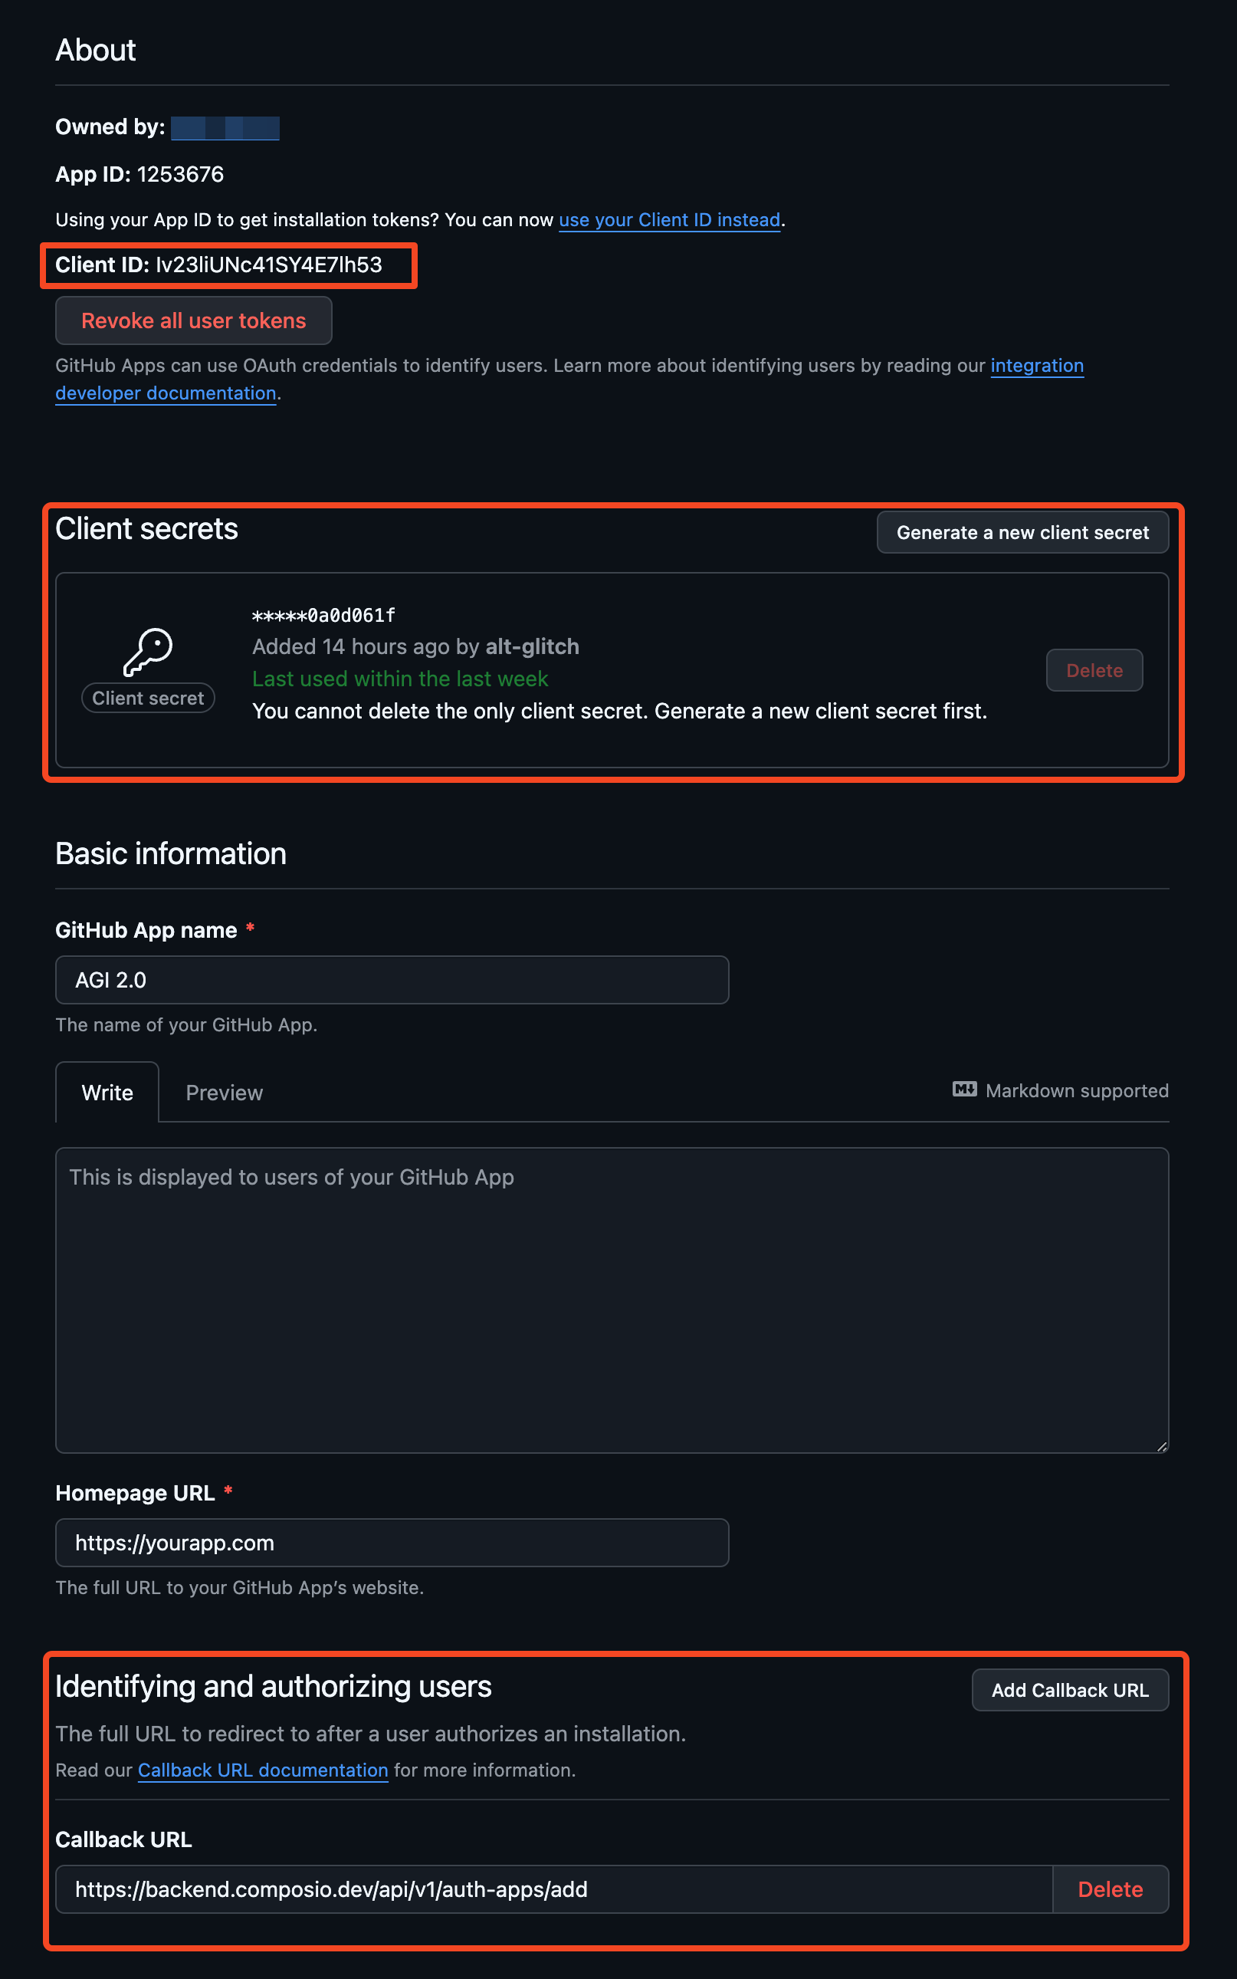This screenshot has width=1237, height=1979.
Task: Generate a new client secret
Action: point(1022,532)
